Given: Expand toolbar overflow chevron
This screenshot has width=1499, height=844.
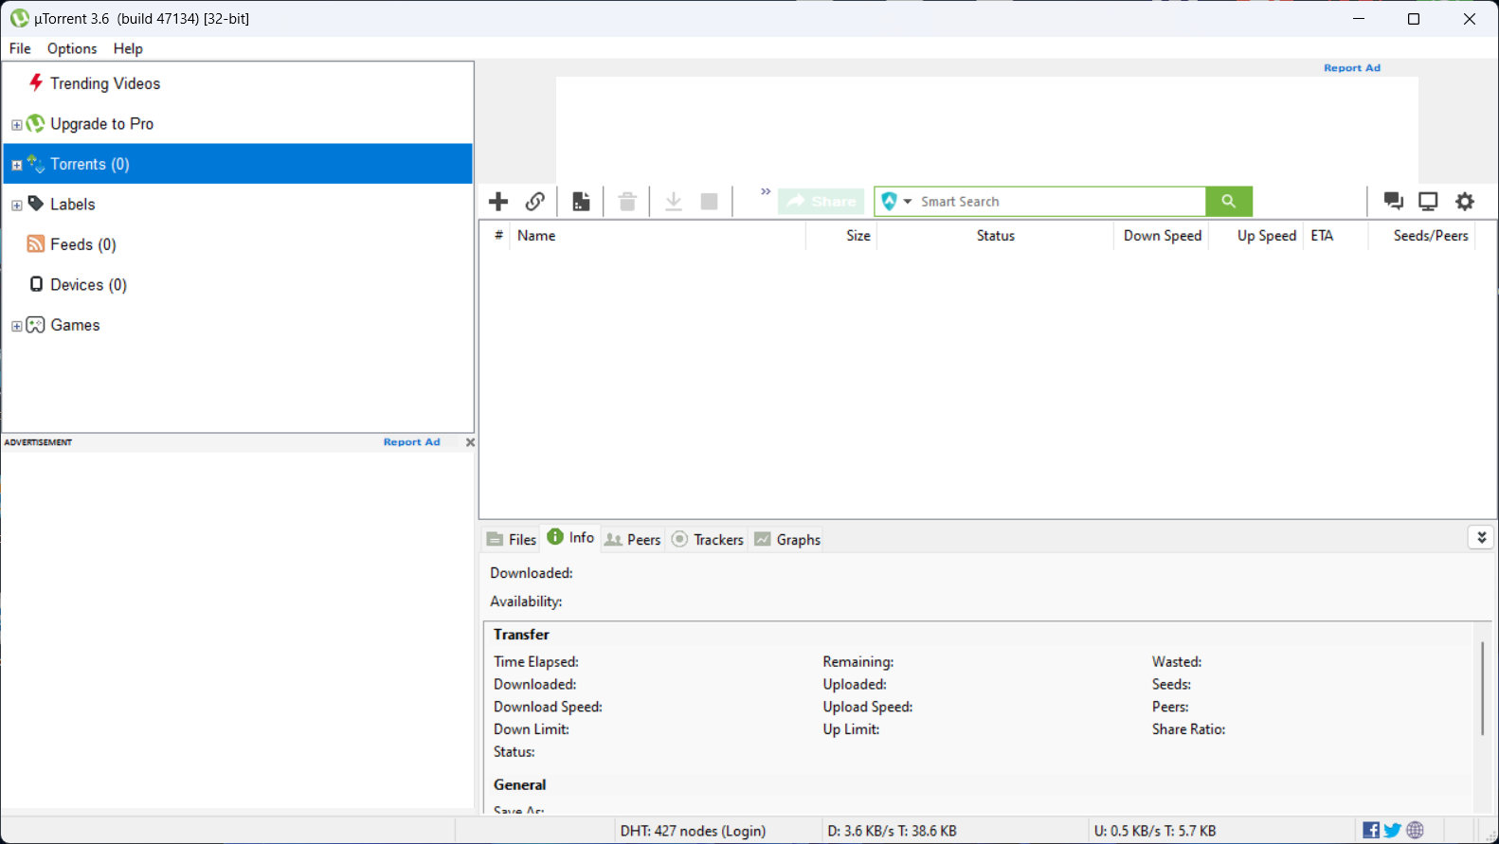Looking at the screenshot, I should pos(766,191).
